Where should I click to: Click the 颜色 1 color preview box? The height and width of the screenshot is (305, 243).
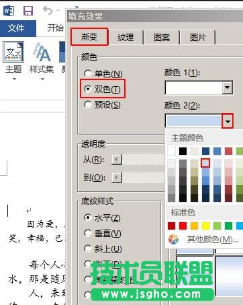(x=193, y=88)
